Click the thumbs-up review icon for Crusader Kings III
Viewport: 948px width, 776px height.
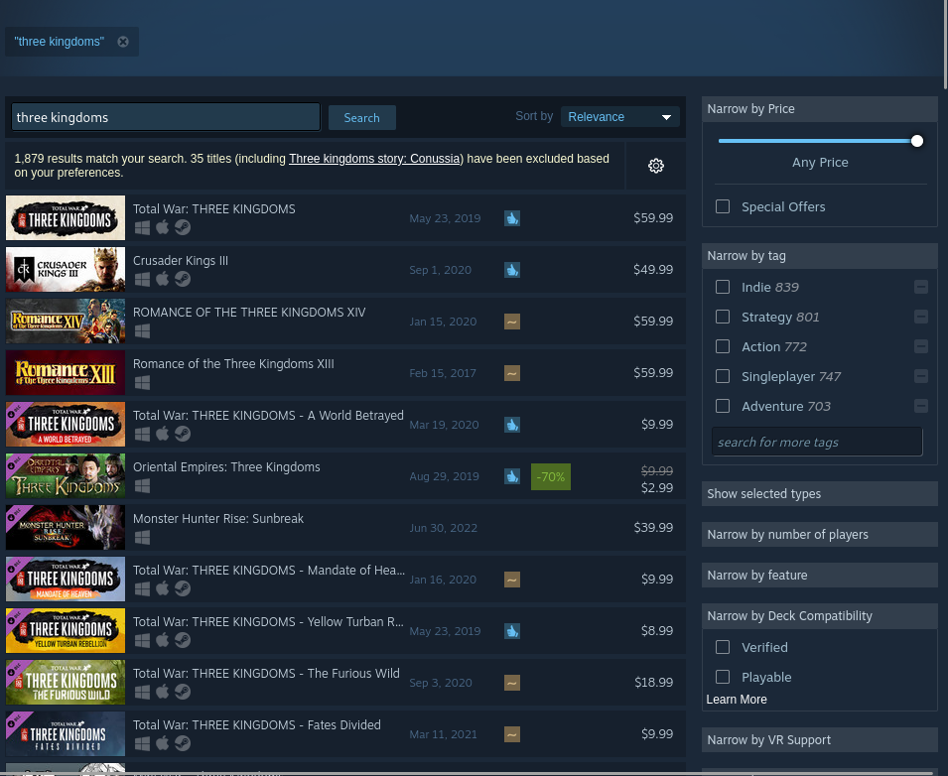tap(512, 270)
